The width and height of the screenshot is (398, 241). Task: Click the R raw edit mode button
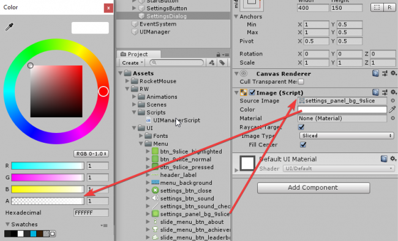(x=389, y=7)
